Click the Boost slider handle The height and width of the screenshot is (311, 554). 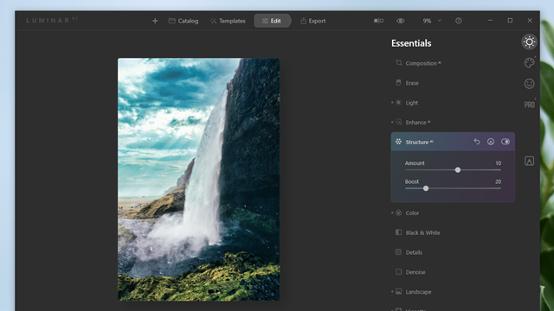pyautogui.click(x=426, y=188)
